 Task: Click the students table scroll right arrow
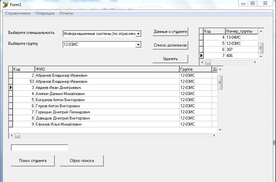click(214, 135)
